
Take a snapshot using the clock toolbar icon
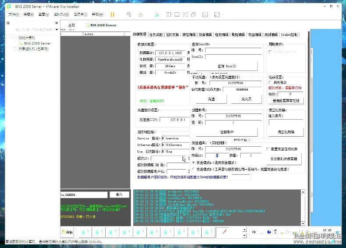[x=140, y=14]
